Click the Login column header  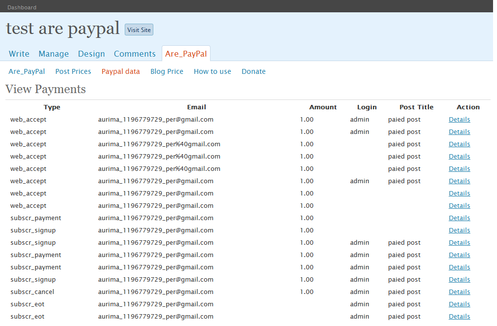coord(367,107)
